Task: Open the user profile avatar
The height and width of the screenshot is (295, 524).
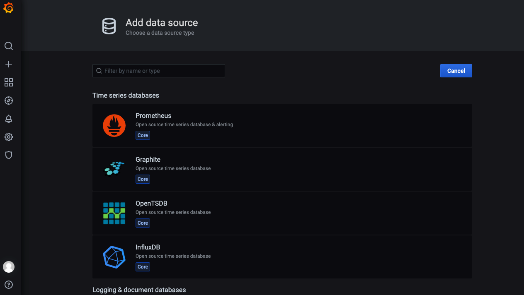Action: 9,267
